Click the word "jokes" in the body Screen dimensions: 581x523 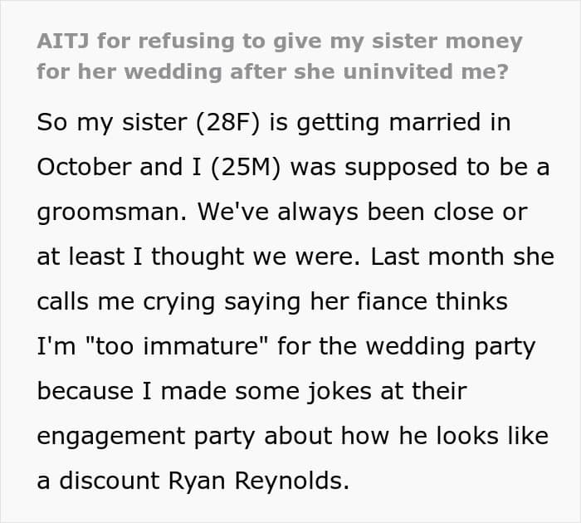click(x=339, y=392)
